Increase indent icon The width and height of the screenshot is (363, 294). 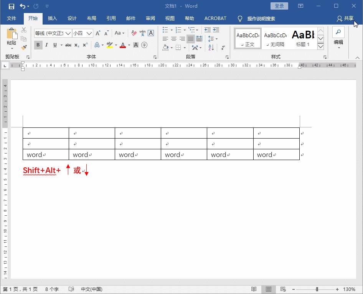216,30
